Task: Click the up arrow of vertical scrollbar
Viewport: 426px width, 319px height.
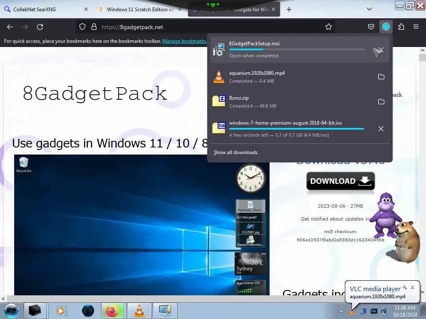Action: click(x=422, y=50)
